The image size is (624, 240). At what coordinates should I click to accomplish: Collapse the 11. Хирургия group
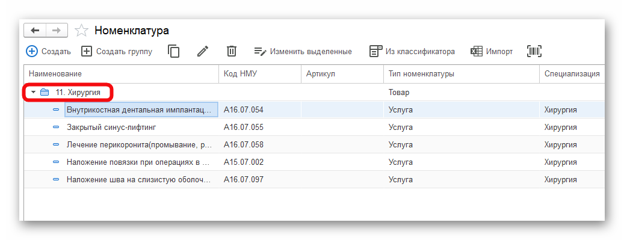pyautogui.click(x=34, y=93)
